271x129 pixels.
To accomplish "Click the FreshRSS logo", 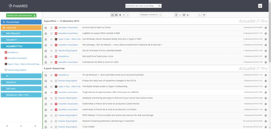I will [x=18, y=6].
